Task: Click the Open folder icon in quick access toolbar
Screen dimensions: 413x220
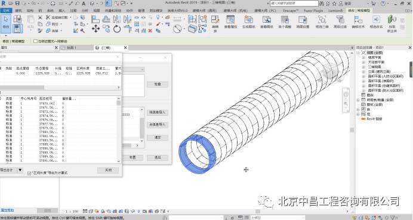Action: (11, 4)
